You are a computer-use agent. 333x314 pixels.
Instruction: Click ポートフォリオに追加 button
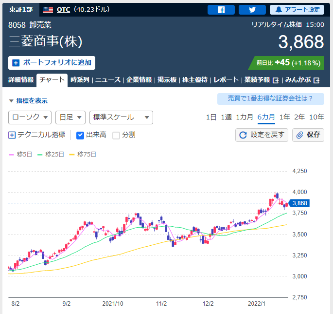click(52, 63)
